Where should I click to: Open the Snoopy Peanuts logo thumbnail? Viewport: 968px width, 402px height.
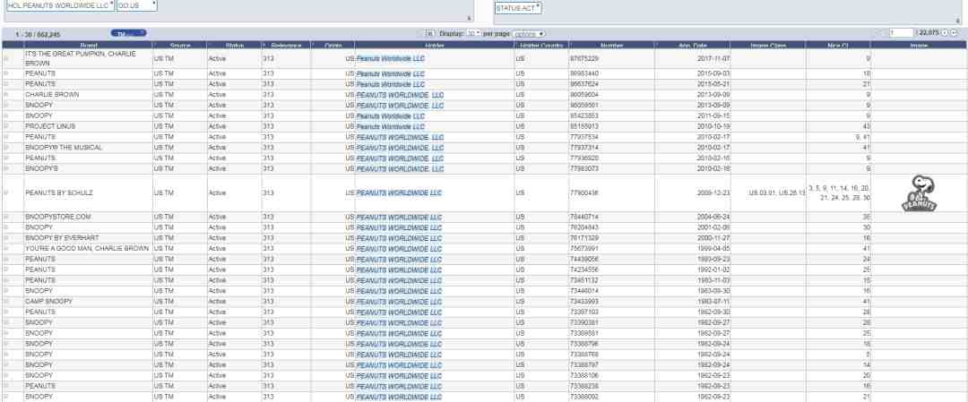point(920,193)
